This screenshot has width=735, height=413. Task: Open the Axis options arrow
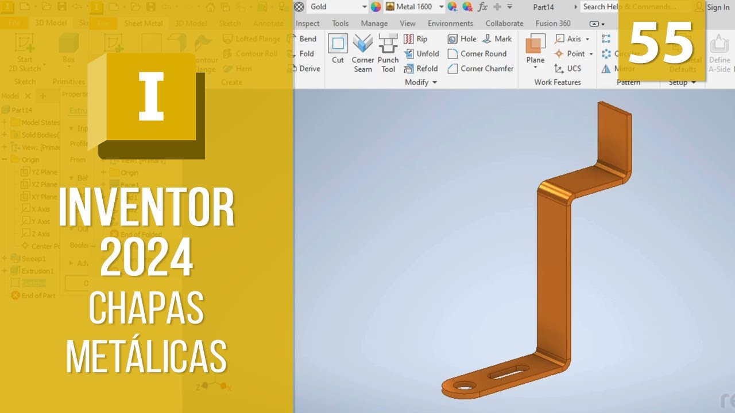point(587,40)
